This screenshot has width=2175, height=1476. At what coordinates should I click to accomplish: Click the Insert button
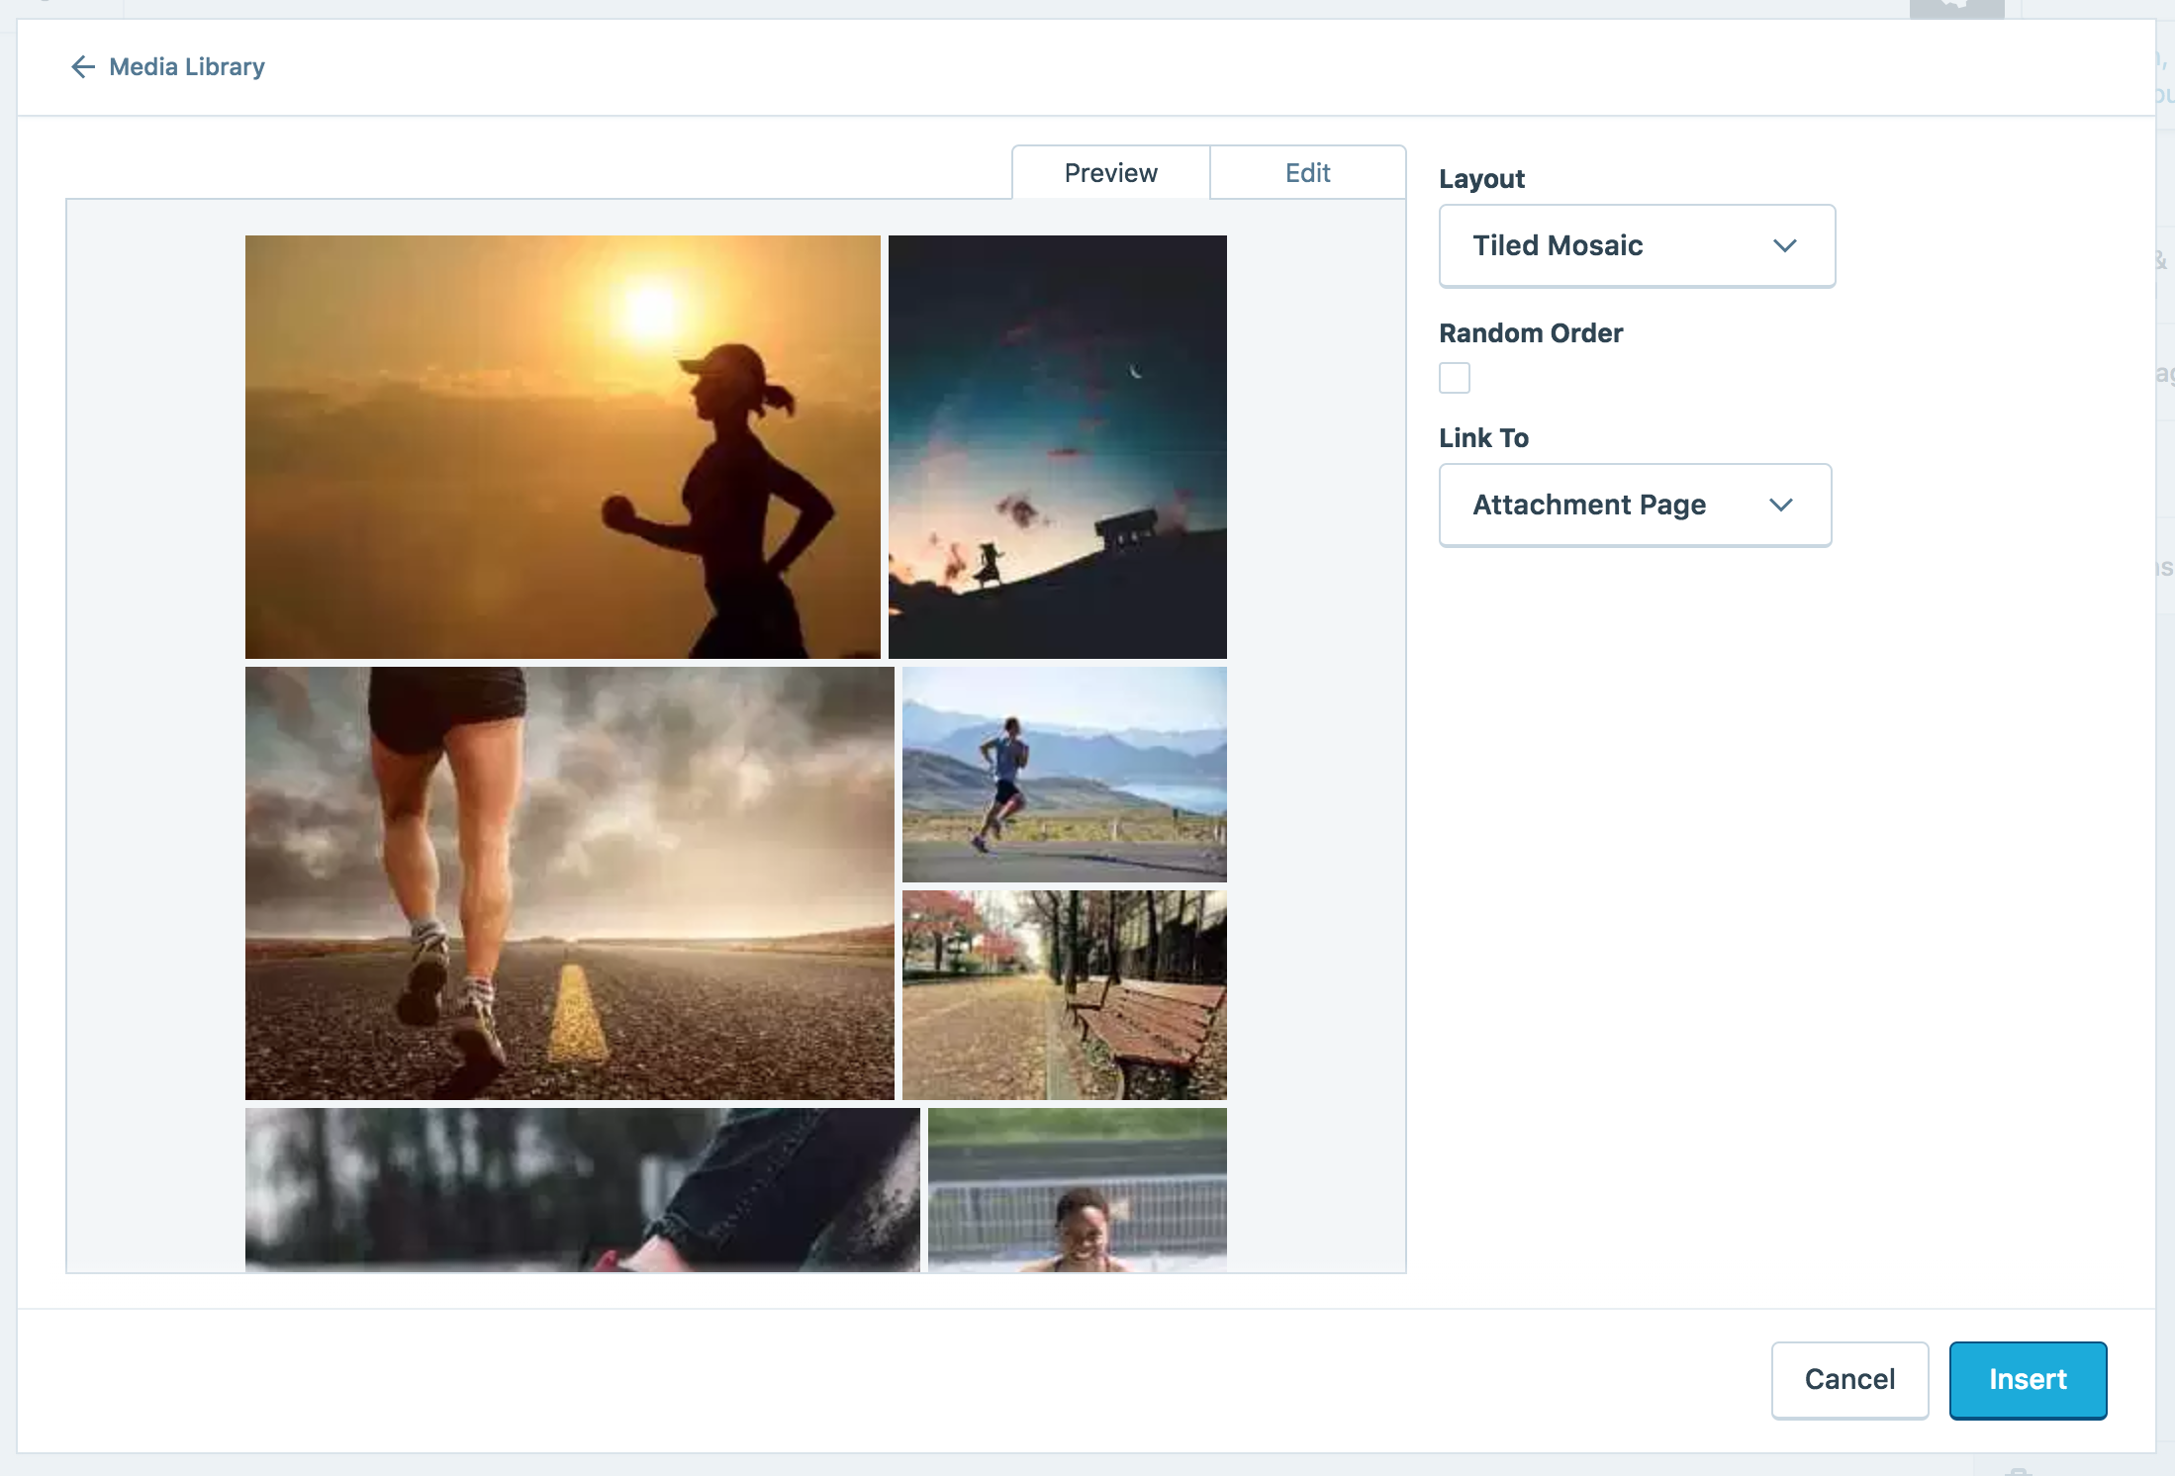[2028, 1380]
